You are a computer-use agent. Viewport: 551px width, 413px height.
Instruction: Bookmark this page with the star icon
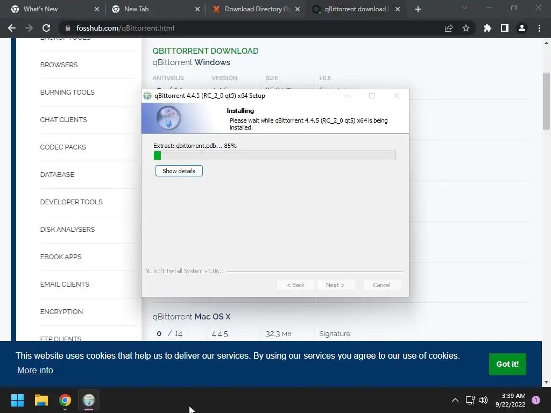[466, 28]
